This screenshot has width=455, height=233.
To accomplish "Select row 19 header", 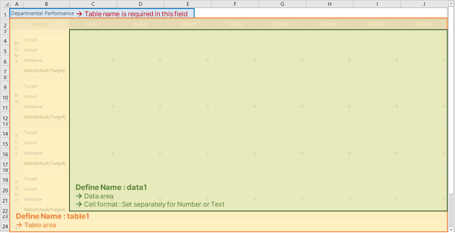I will 5,179.
